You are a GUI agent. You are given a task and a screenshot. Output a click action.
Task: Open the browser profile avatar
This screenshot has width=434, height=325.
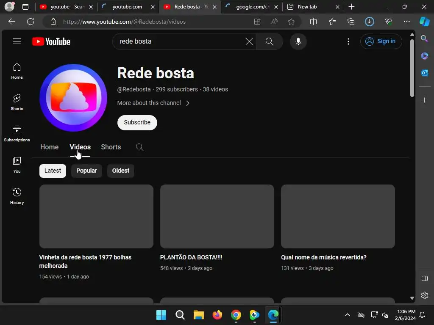click(9, 7)
